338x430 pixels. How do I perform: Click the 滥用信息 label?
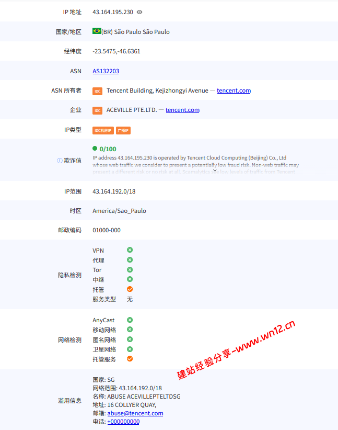[x=70, y=401]
